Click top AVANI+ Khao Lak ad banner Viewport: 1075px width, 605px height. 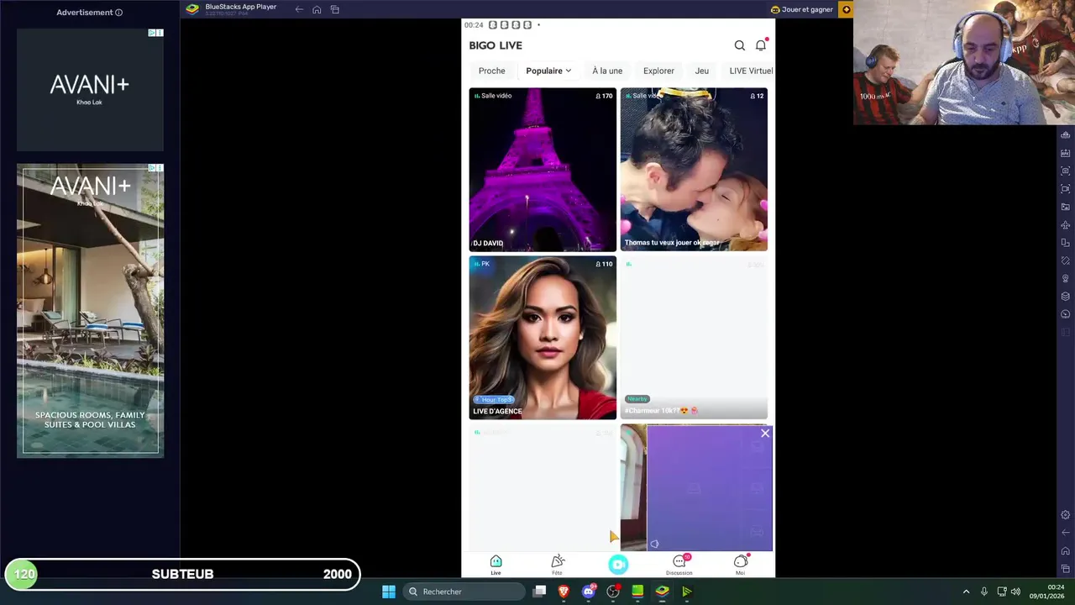(90, 90)
